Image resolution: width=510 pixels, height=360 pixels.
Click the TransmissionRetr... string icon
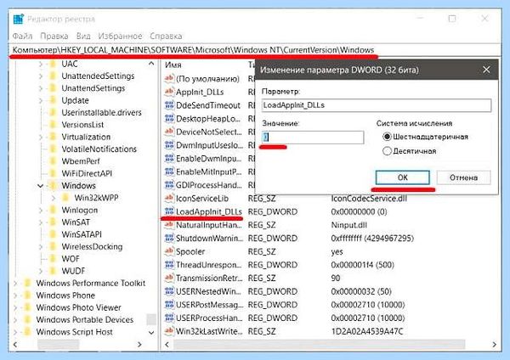tap(169, 278)
